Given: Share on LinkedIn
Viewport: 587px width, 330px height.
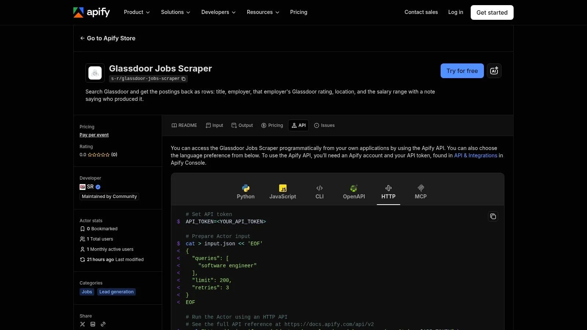Looking at the screenshot, I should tap(93, 324).
